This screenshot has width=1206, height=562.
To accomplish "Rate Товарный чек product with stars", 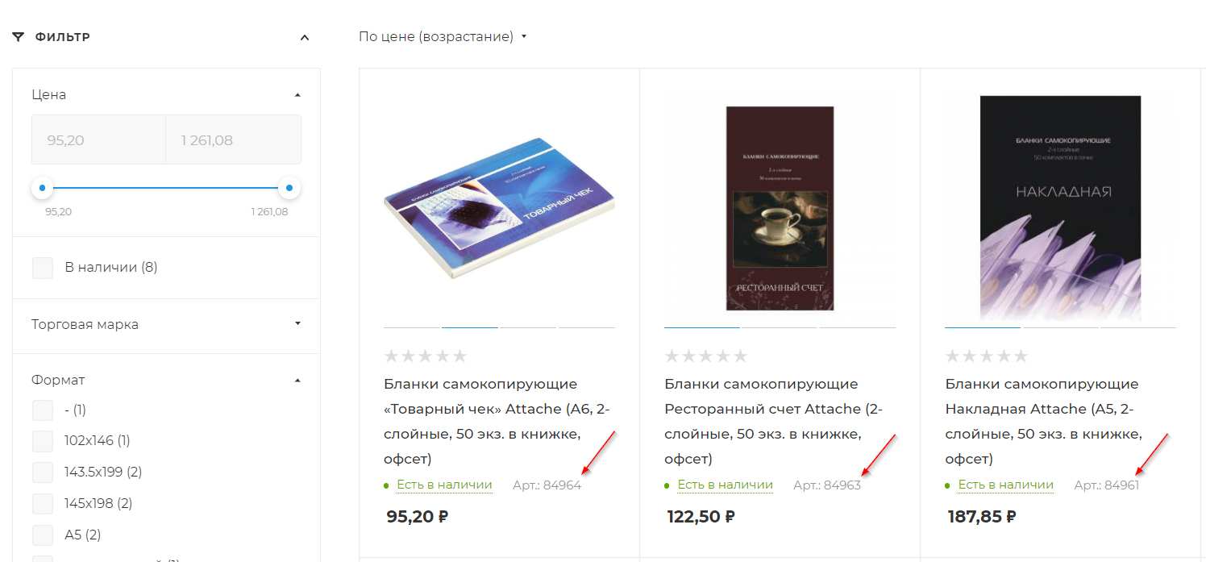I will (426, 356).
